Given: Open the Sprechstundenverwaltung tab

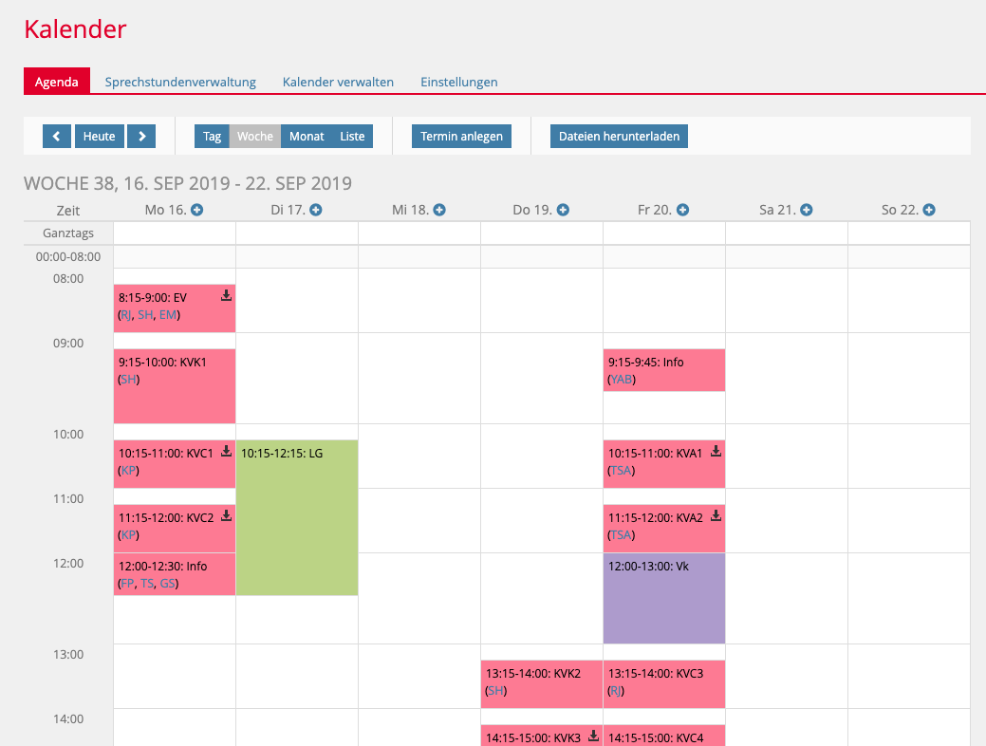Looking at the screenshot, I should [x=180, y=82].
